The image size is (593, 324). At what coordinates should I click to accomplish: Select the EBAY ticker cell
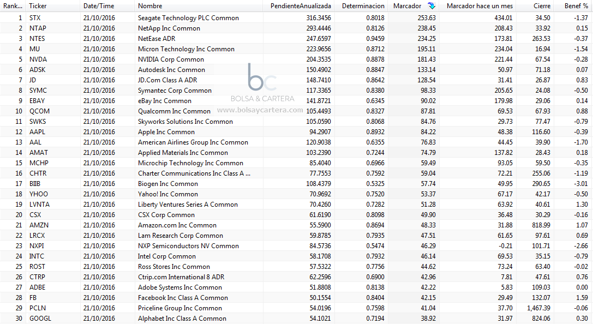[37, 100]
